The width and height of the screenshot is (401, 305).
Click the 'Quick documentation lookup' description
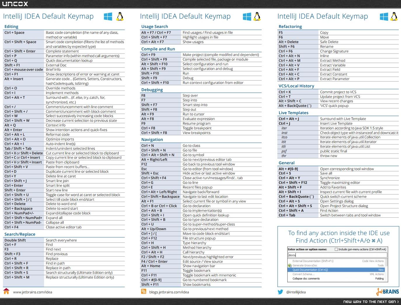coord(69,61)
